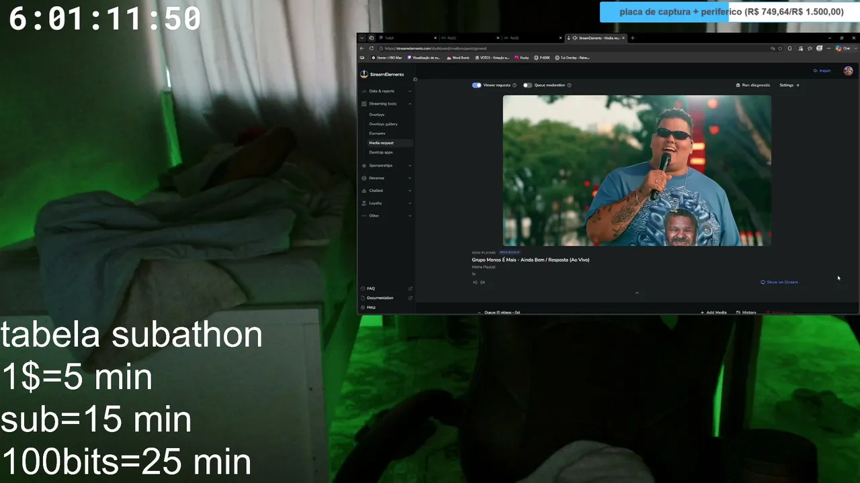This screenshot has height=483, width=860.
Task: Open the Word Bomb bookmark
Action: click(458, 58)
